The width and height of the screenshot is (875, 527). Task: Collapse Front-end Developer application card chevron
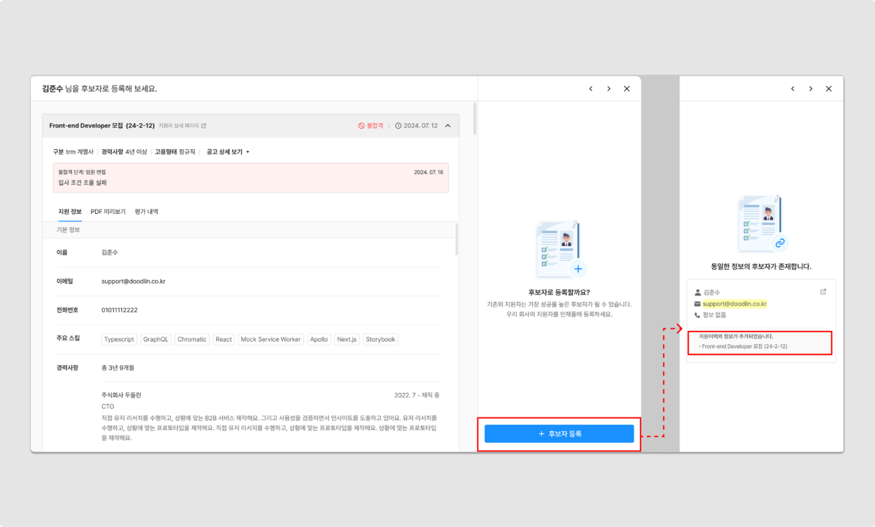(448, 126)
